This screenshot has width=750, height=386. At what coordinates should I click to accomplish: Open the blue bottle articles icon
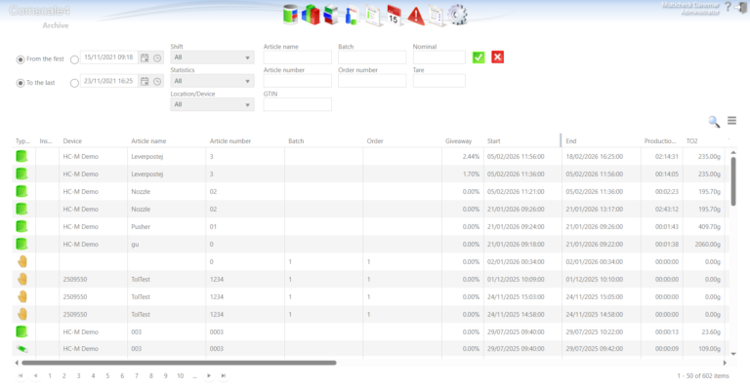click(352, 16)
